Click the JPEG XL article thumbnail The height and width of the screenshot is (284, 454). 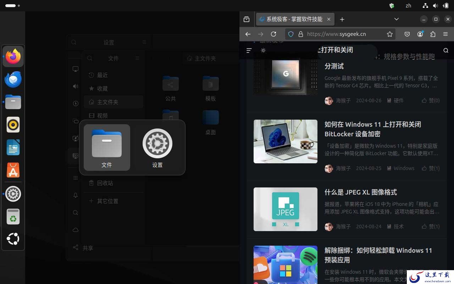point(286,209)
